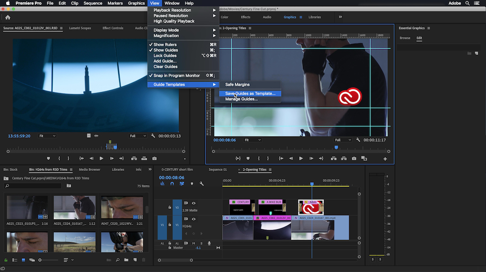Toggle lock on the V1 track
Image resolution: width=486 pixels, height=272 pixels.
point(169,225)
